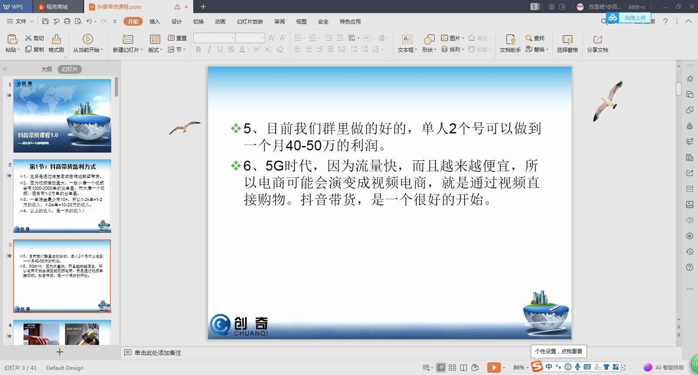Viewport: 698px width, 375px height.
Task: Open the 设计 (Design) ribbon tab
Action: 177,21
